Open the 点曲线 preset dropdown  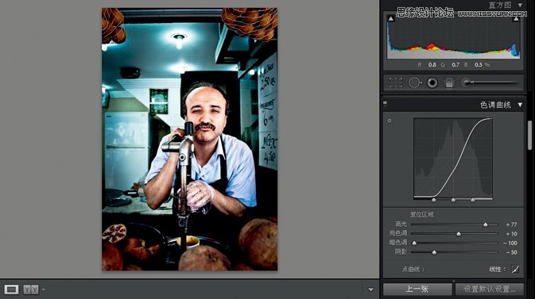coord(498,270)
